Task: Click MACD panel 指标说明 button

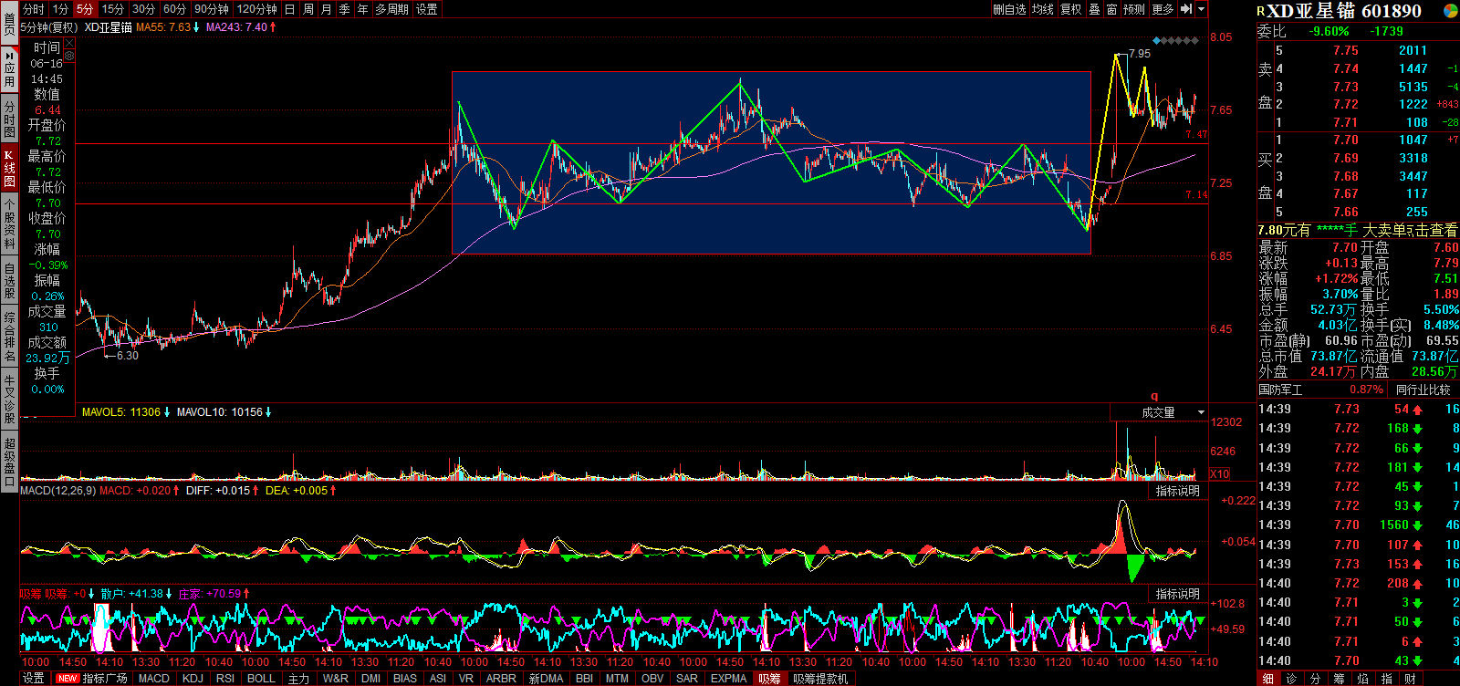Action: pos(1177,491)
